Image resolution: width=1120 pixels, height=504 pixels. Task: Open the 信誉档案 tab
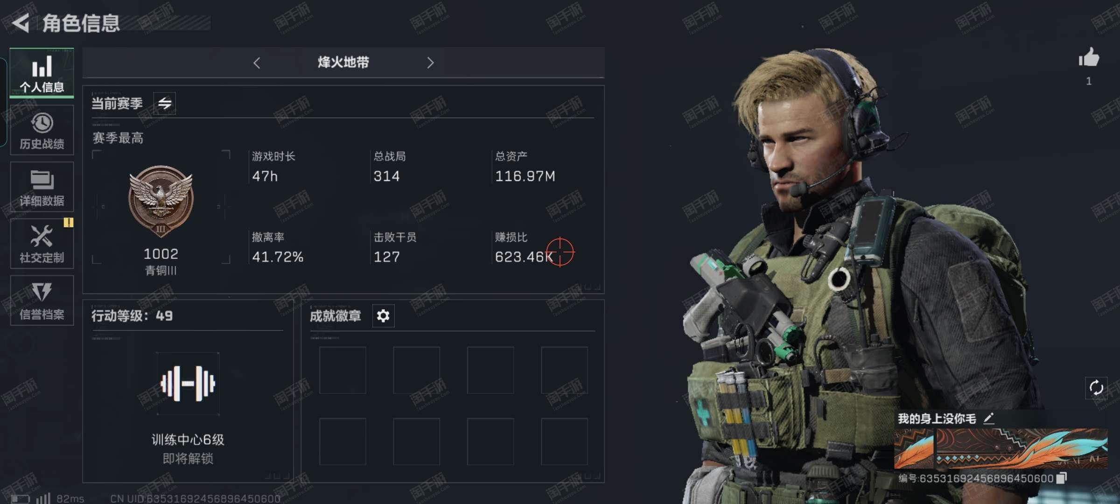click(x=42, y=301)
